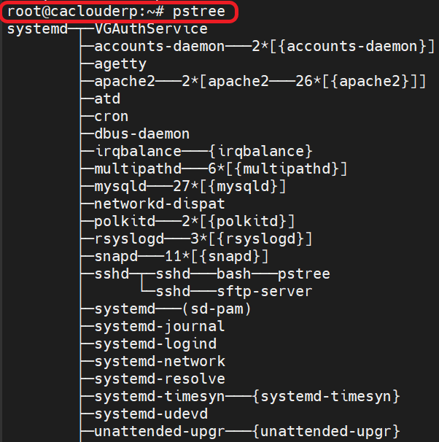Select the VGAuthService process entry
Image resolution: width=439 pixels, height=442 pixels.
tap(151, 28)
